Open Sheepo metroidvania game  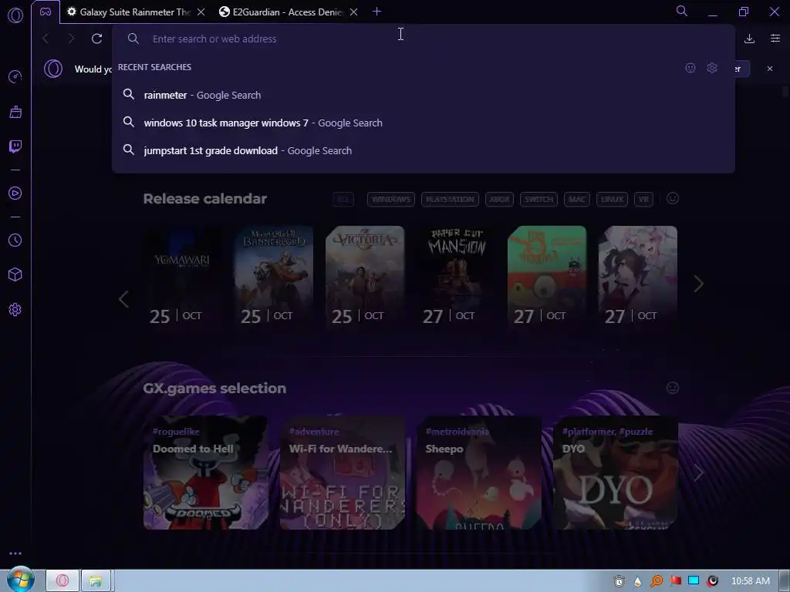pyautogui.click(x=479, y=473)
